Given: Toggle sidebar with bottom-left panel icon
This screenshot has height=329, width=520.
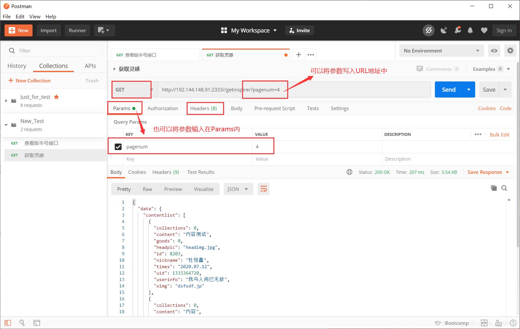Looking at the screenshot, I should [8, 323].
